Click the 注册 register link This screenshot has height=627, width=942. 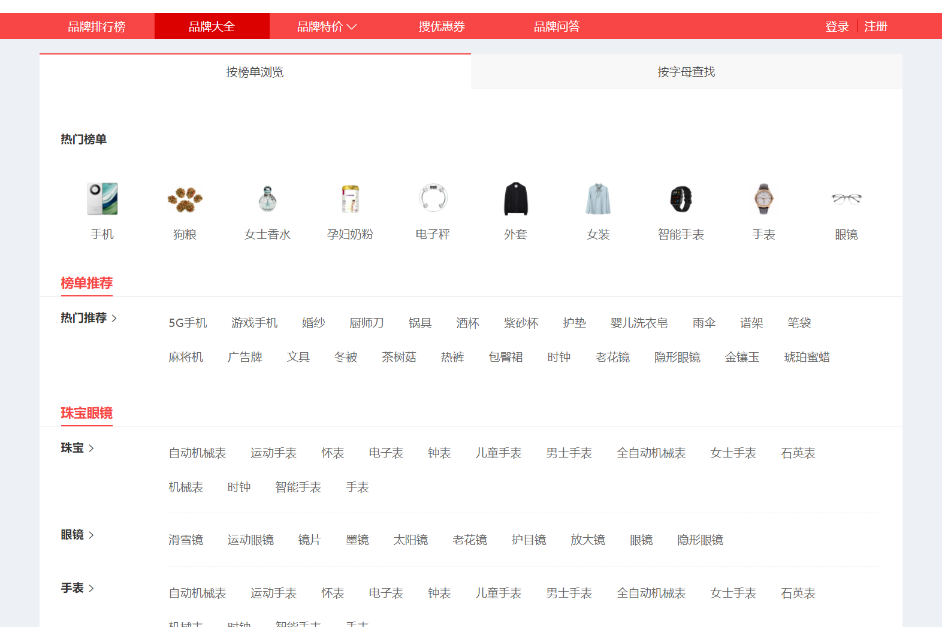875,26
